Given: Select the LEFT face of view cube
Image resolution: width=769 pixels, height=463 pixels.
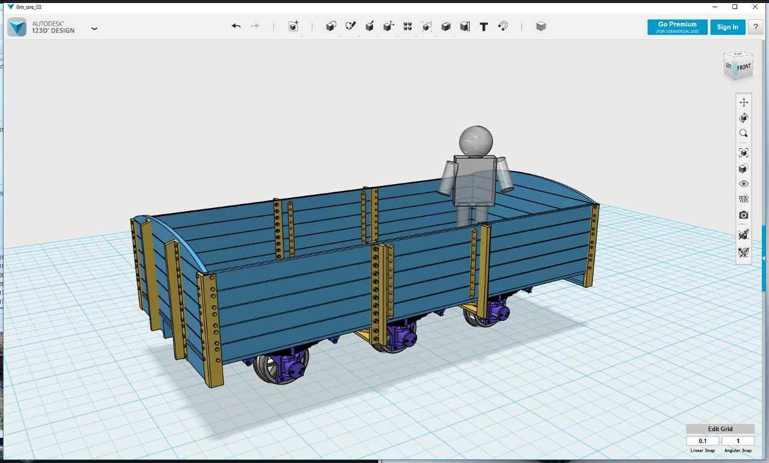Looking at the screenshot, I should (x=729, y=67).
